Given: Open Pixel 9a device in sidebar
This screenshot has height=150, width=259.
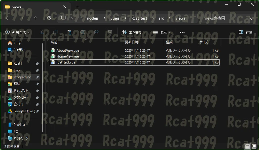Looking at the screenshot, I should [16, 125].
